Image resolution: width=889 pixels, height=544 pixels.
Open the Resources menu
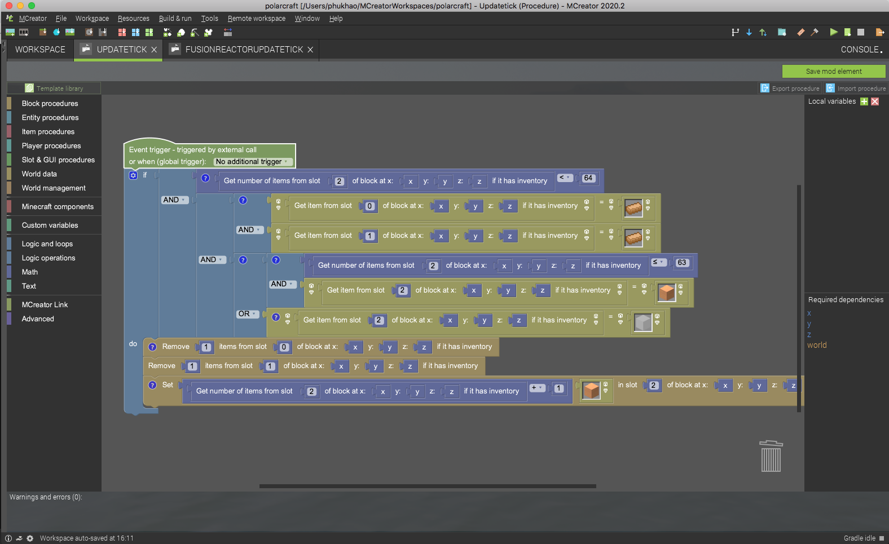(134, 19)
